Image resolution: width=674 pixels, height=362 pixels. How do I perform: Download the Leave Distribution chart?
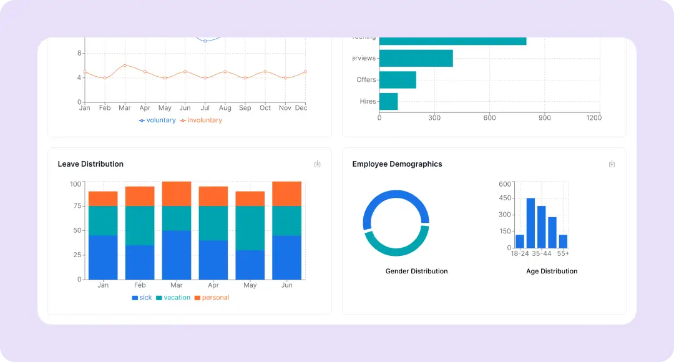[x=317, y=164]
